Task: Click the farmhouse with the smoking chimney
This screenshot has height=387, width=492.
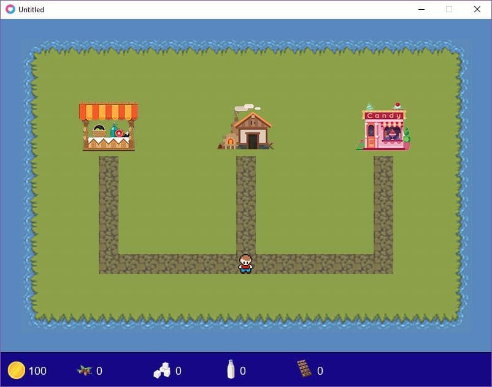Action: coord(246,127)
